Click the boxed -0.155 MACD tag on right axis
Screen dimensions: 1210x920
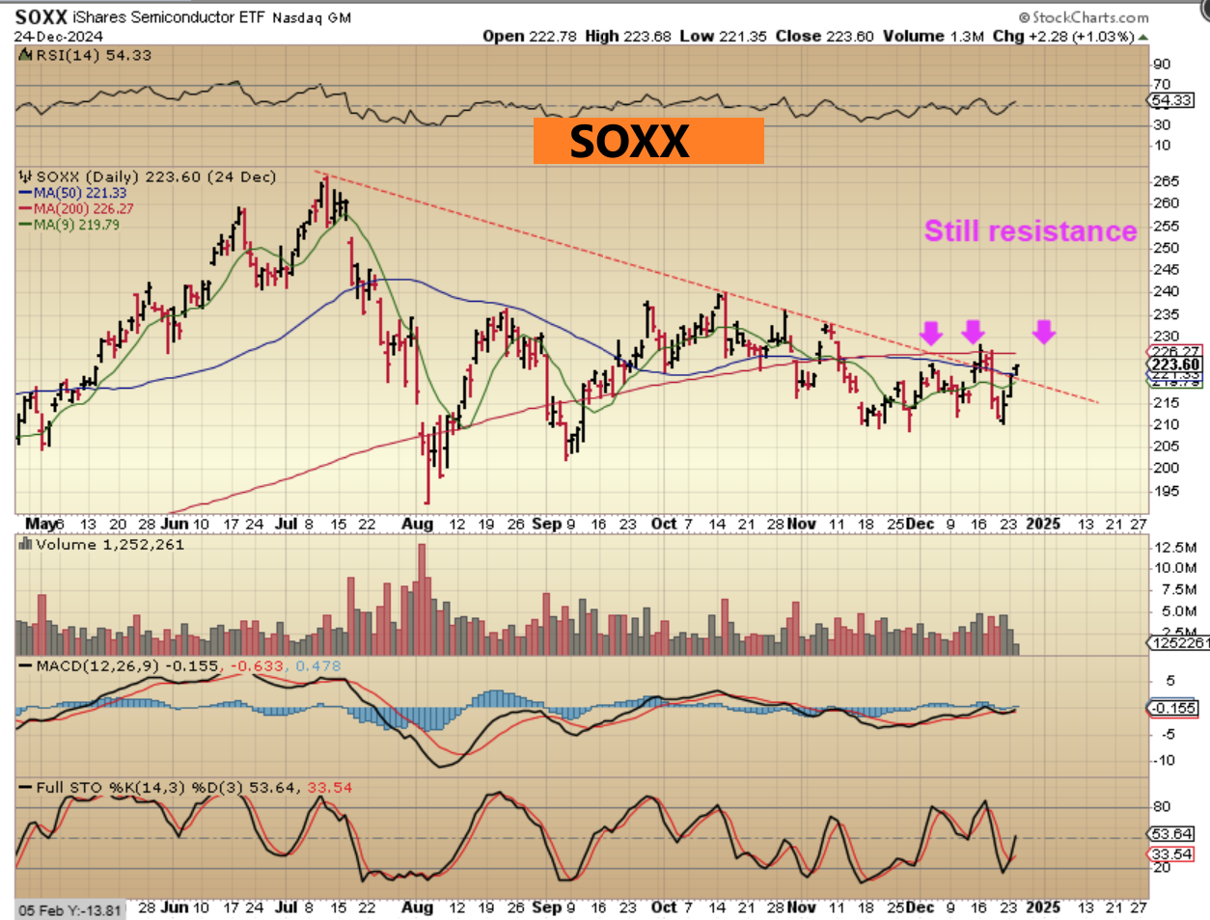(x=1172, y=708)
